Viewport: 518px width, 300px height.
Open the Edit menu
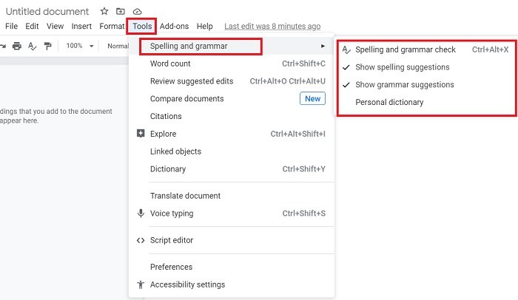coord(32,26)
